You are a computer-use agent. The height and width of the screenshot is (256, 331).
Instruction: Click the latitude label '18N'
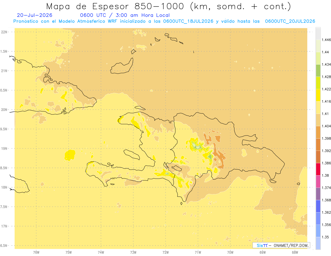4,187
